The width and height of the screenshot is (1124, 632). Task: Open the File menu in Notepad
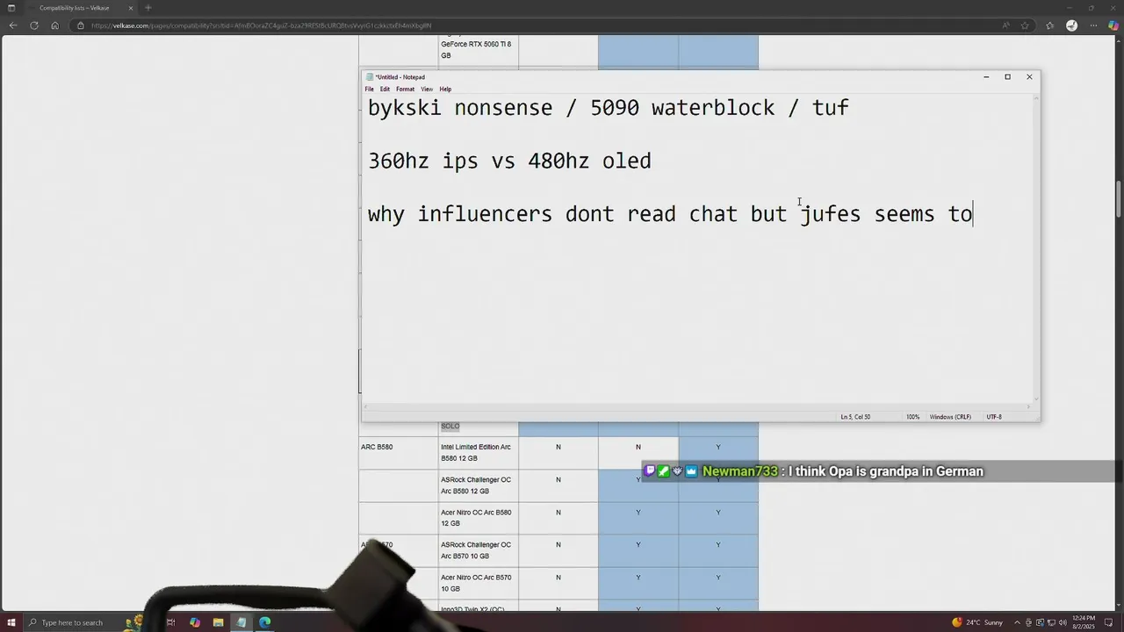click(x=370, y=90)
